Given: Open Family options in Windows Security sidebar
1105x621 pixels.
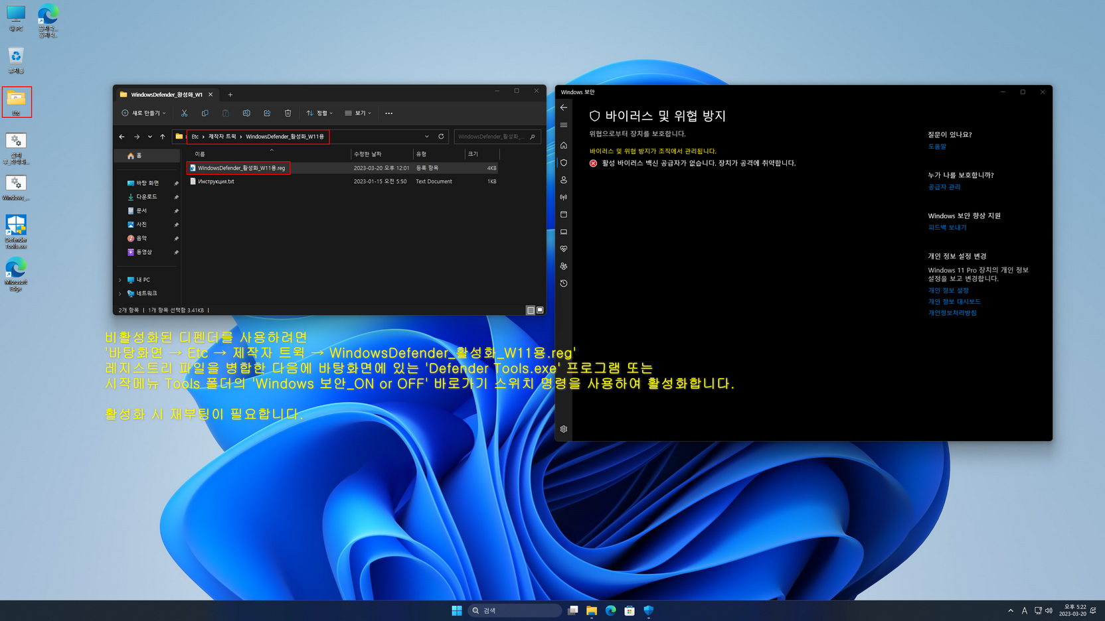Looking at the screenshot, I should click(564, 266).
